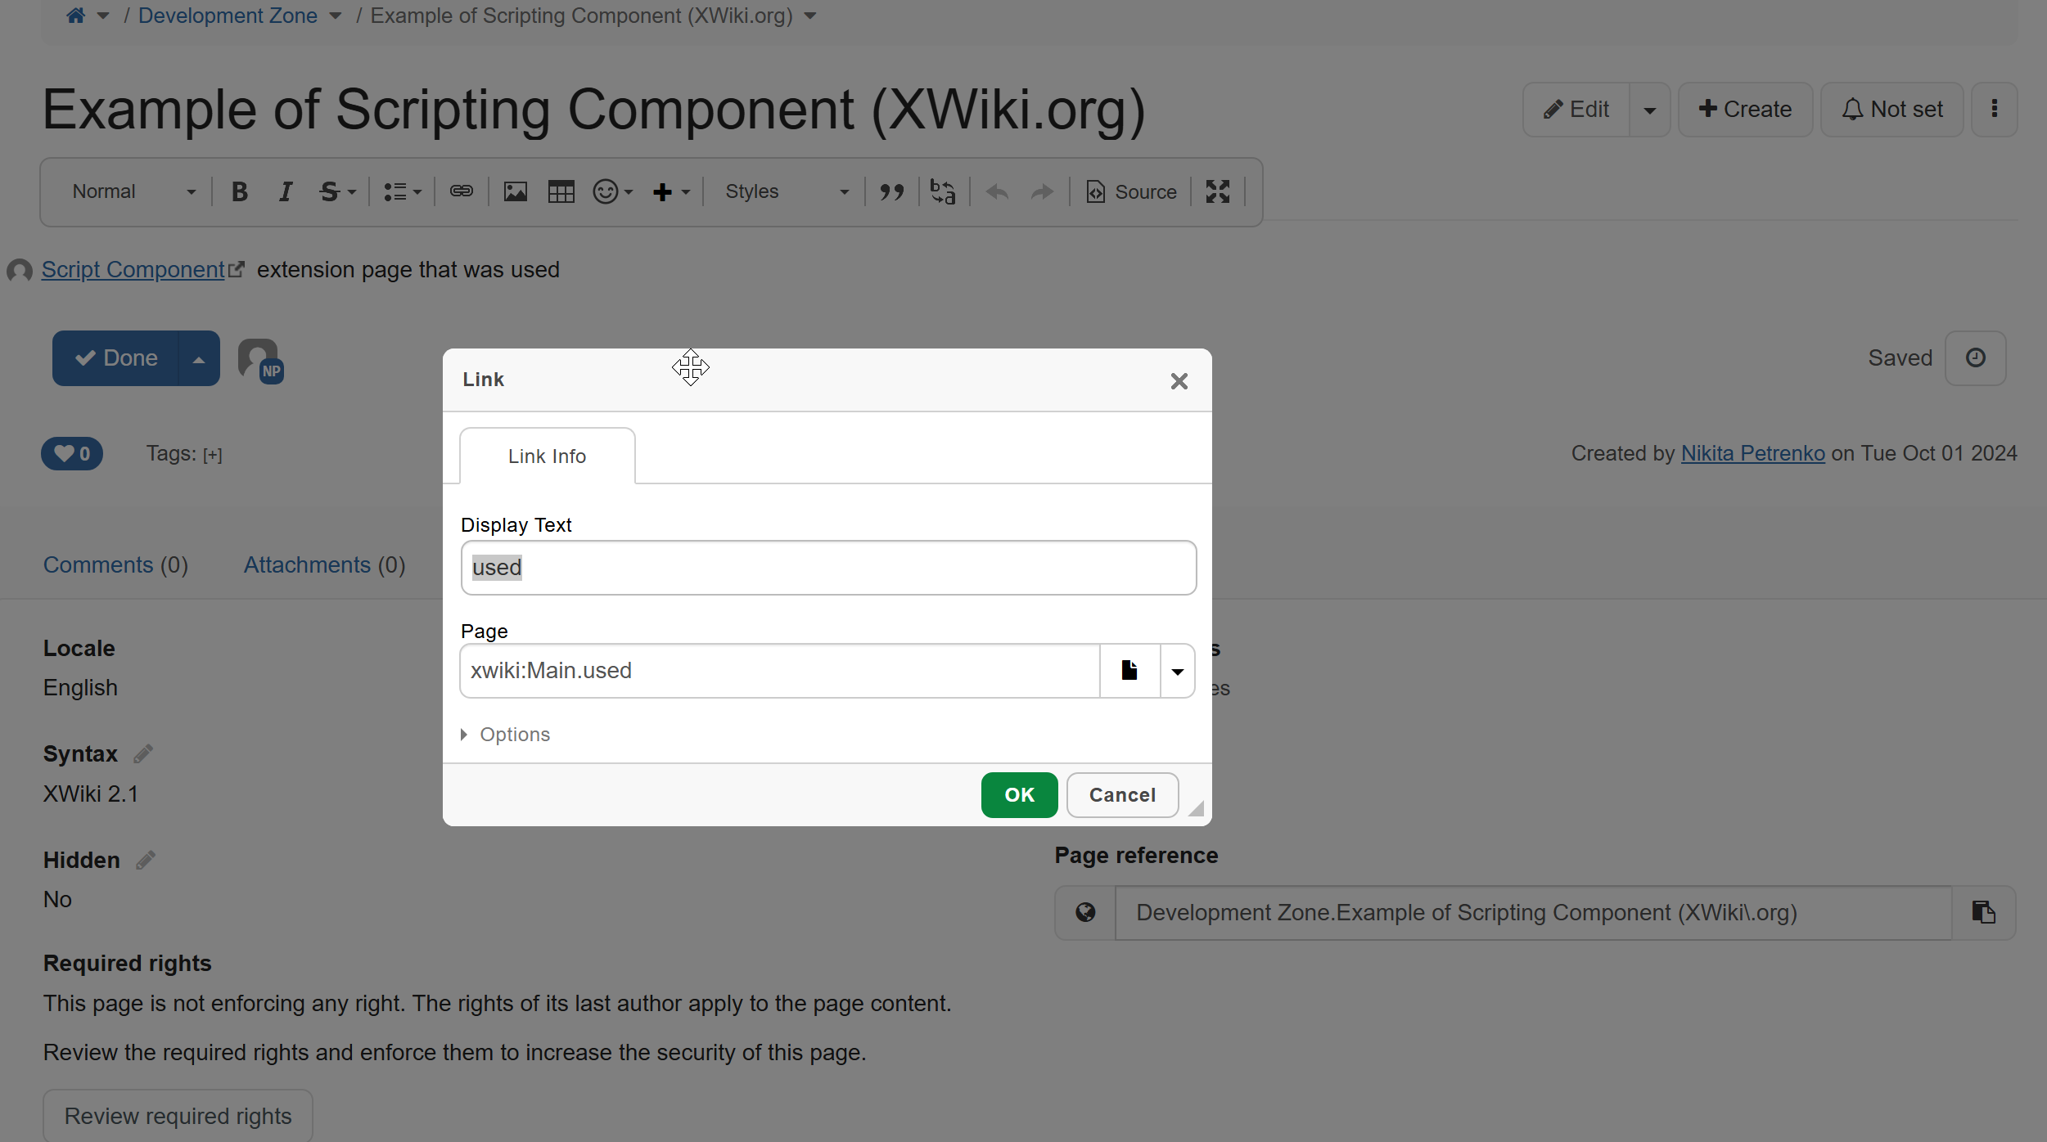The height and width of the screenshot is (1142, 2047).
Task: Click the Cancel button in Link dialog
Action: tap(1123, 795)
